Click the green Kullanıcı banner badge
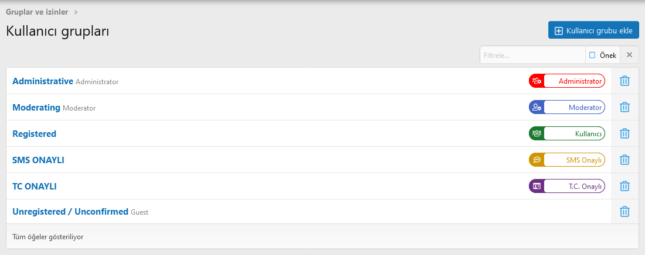This screenshot has width=645, height=255. click(566, 134)
